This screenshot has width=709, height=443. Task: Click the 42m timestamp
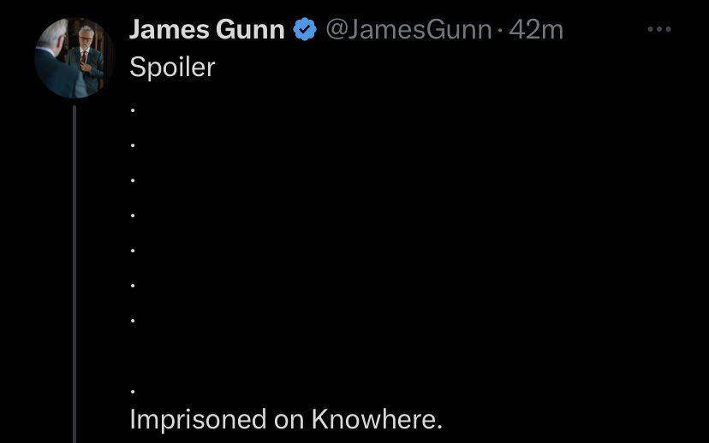(x=536, y=30)
